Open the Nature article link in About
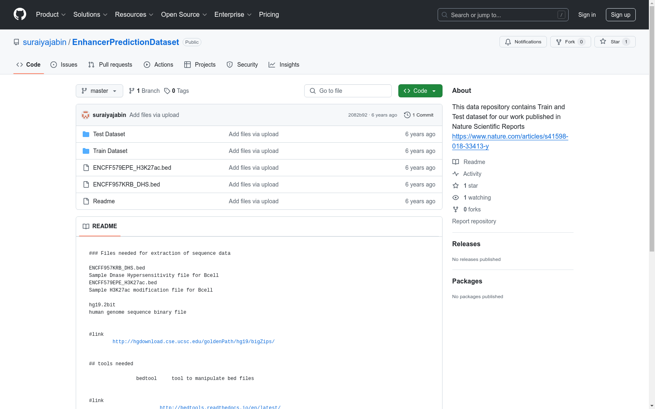The height and width of the screenshot is (409, 655). point(510,141)
